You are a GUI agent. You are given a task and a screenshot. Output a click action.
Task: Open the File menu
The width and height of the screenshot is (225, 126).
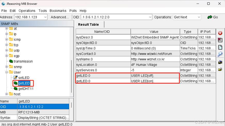tap(4, 11)
